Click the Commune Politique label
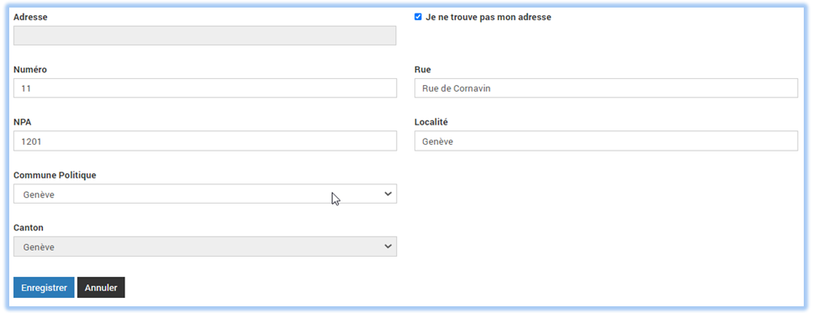 pos(55,176)
